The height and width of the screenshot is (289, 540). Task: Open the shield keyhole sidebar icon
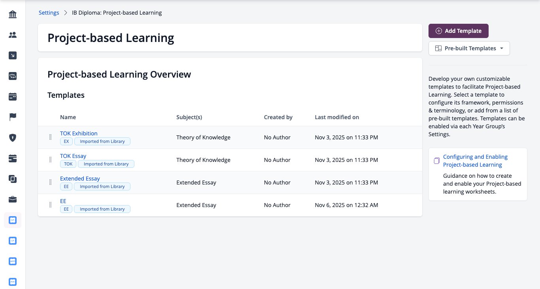tap(13, 138)
